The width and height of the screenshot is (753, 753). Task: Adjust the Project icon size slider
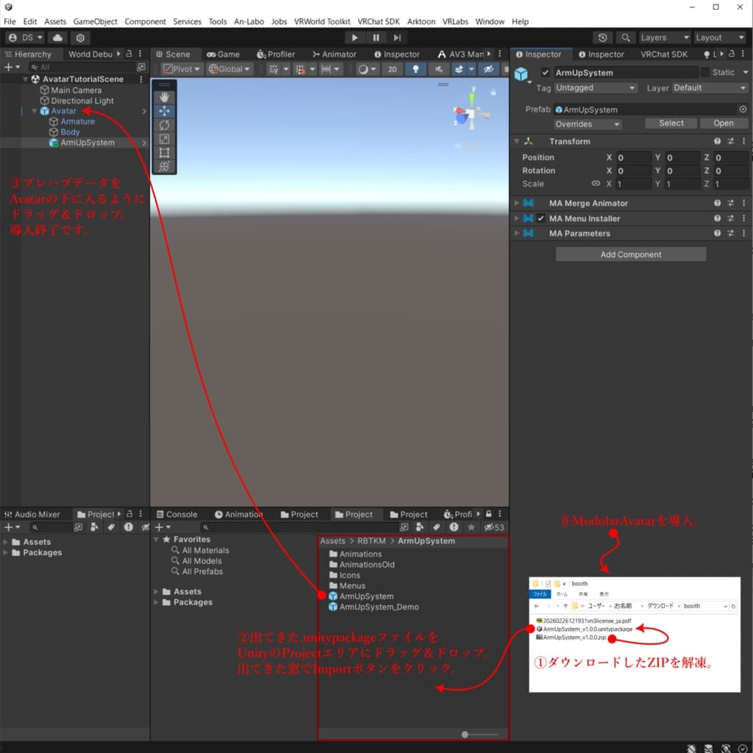(479, 735)
